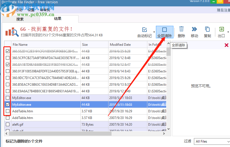Check the 360.B5EACFC6B63C1E6334D6B13A442CAD3 file checkbox
Image resolution: width=230 pixels, height=147 pixels.
7,85
